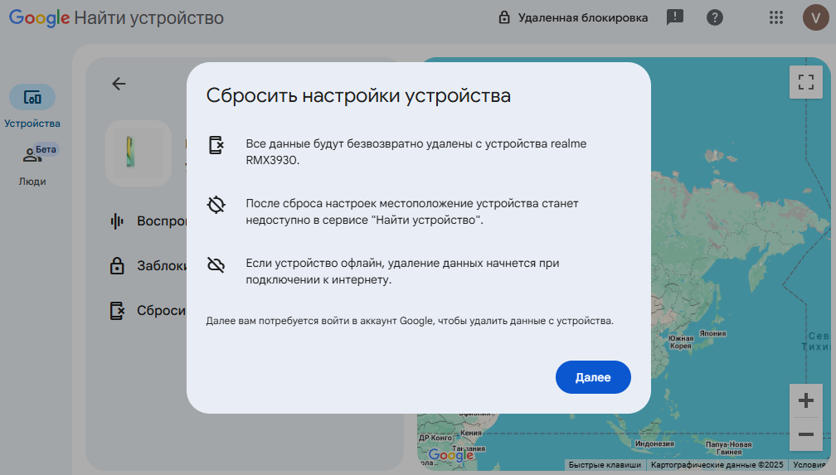The width and height of the screenshot is (836, 475).
Task: Click the feedback exclamation icon
Action: pyautogui.click(x=675, y=17)
